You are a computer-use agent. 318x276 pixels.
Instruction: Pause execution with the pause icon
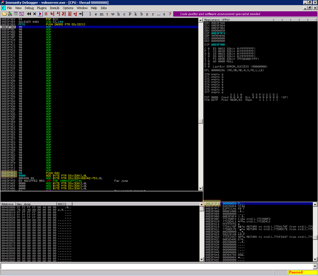[x=46, y=14]
